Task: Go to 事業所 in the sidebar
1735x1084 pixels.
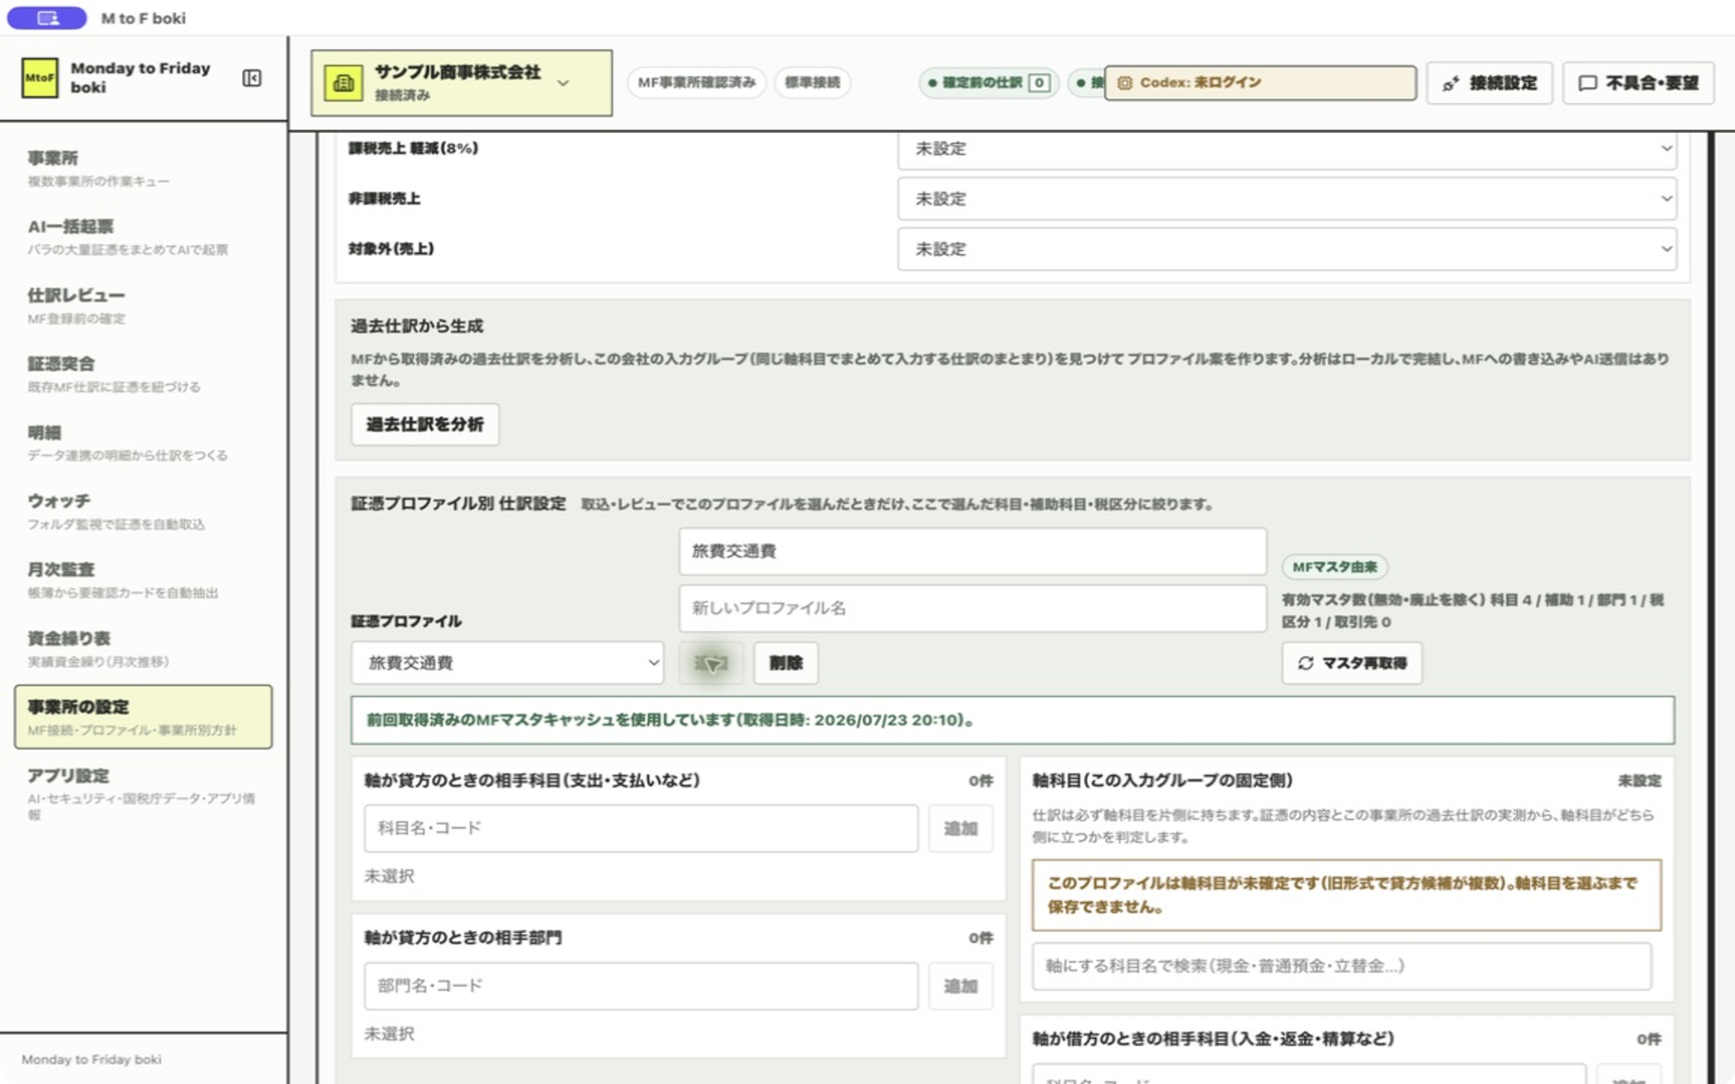Action: coord(144,168)
